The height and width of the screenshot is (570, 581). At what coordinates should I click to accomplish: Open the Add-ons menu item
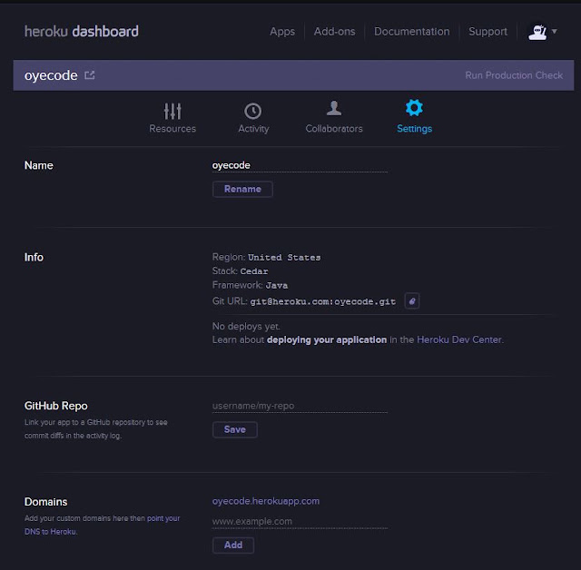334,32
